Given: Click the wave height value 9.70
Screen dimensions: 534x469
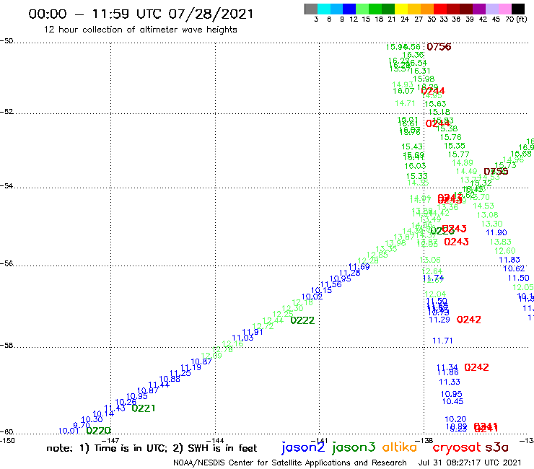Looking at the screenshot, I should pyautogui.click(x=82, y=426).
